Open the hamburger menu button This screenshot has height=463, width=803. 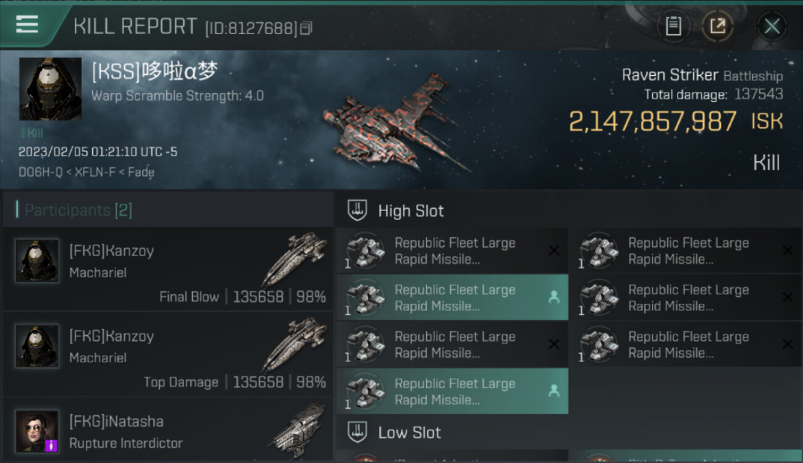pos(27,25)
